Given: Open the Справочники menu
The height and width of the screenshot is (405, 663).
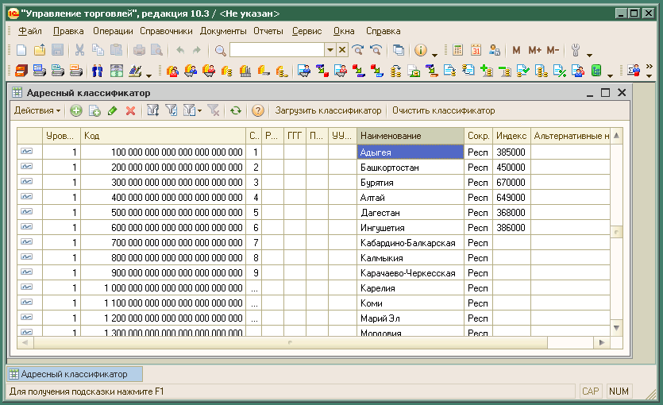Looking at the screenshot, I should [166, 31].
